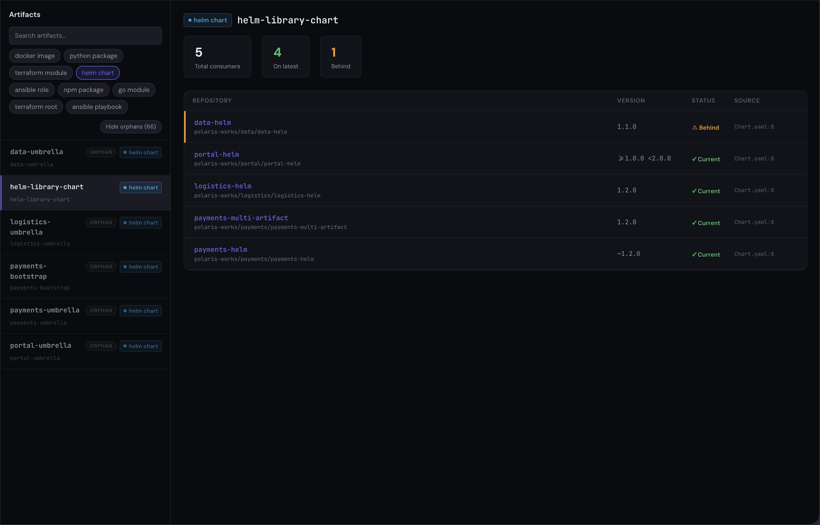Screen dimensions: 820x525
Task: Click the Behind stat card
Action: [341, 57]
